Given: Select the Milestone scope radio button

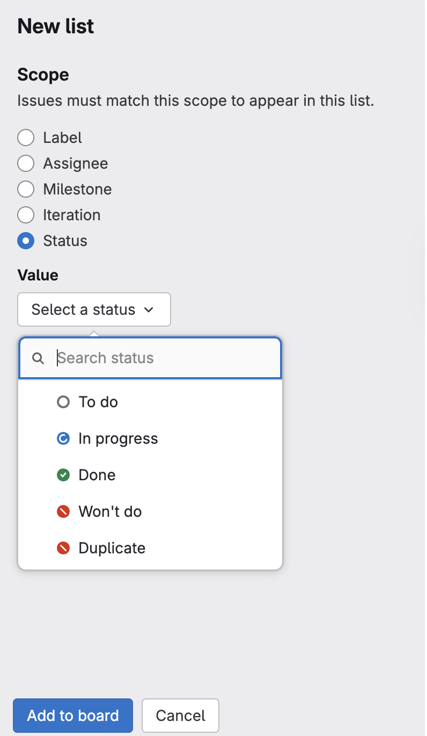Looking at the screenshot, I should [x=26, y=189].
